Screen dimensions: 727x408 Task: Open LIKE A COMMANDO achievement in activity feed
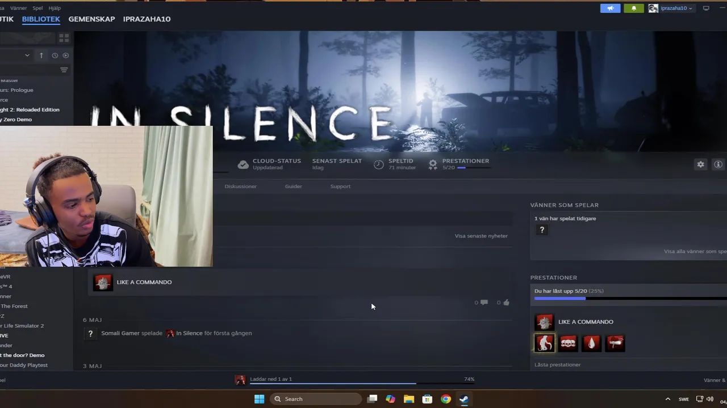pos(300,282)
